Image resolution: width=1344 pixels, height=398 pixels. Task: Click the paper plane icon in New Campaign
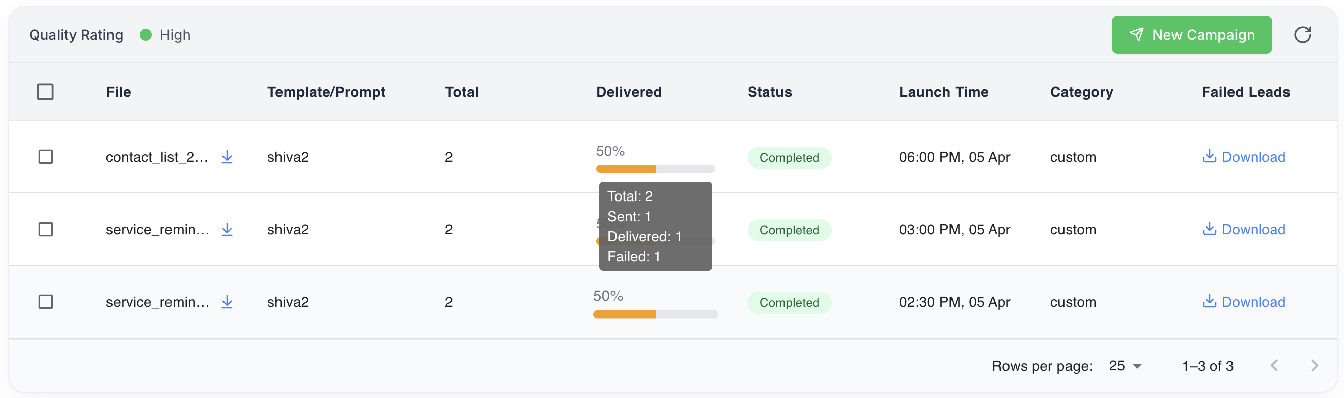[1136, 34]
